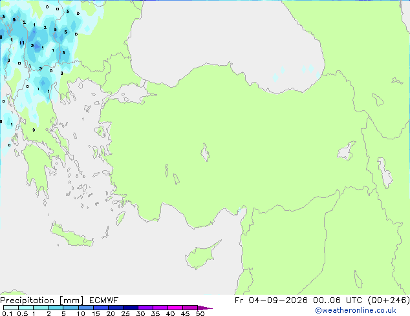The height and width of the screenshot is (316, 410).
Task: Click the "[mm]" unit label
Action: pos(71,301)
